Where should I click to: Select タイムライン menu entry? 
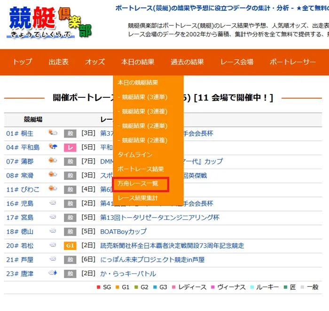[134, 155]
